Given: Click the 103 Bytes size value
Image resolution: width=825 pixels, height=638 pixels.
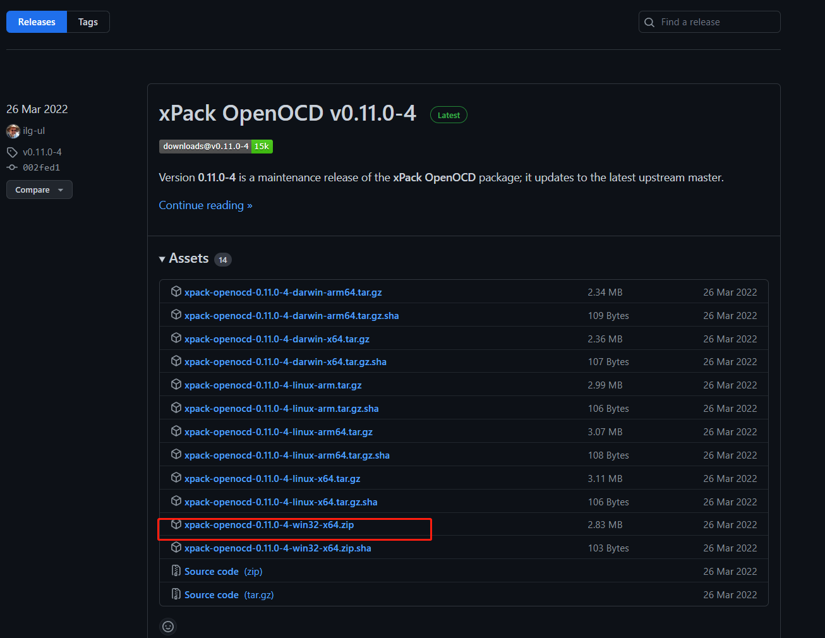Looking at the screenshot, I should pos(608,548).
